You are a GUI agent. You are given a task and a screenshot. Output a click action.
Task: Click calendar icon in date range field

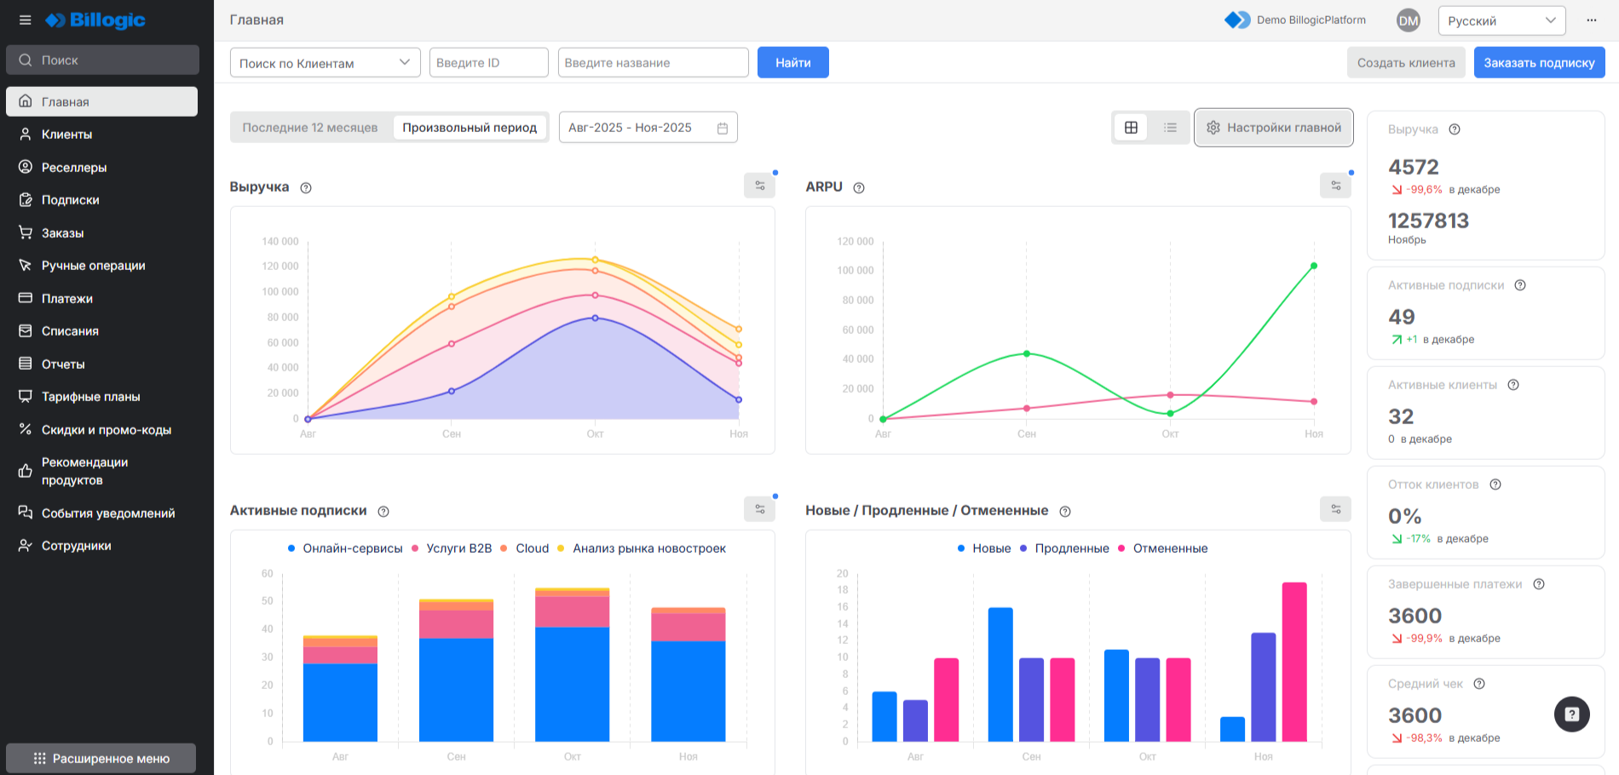[723, 128]
